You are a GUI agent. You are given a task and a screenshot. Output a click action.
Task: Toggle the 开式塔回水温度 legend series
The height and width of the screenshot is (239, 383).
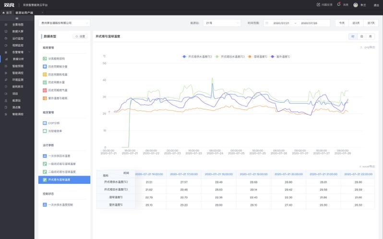230,57
